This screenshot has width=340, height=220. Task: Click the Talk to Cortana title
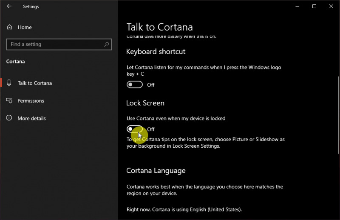point(160,27)
